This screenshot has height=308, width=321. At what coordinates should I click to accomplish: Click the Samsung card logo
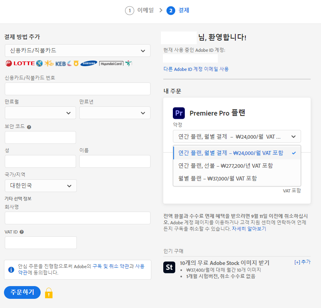[x=89, y=63]
